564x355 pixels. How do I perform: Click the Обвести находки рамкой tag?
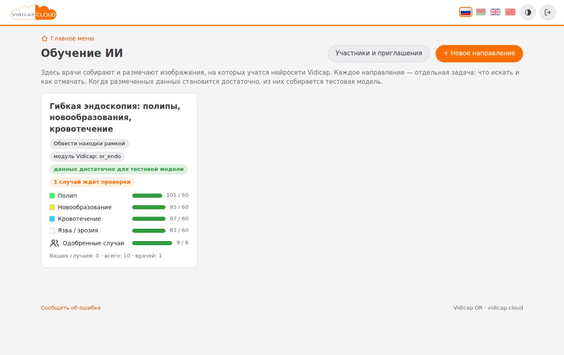point(89,144)
